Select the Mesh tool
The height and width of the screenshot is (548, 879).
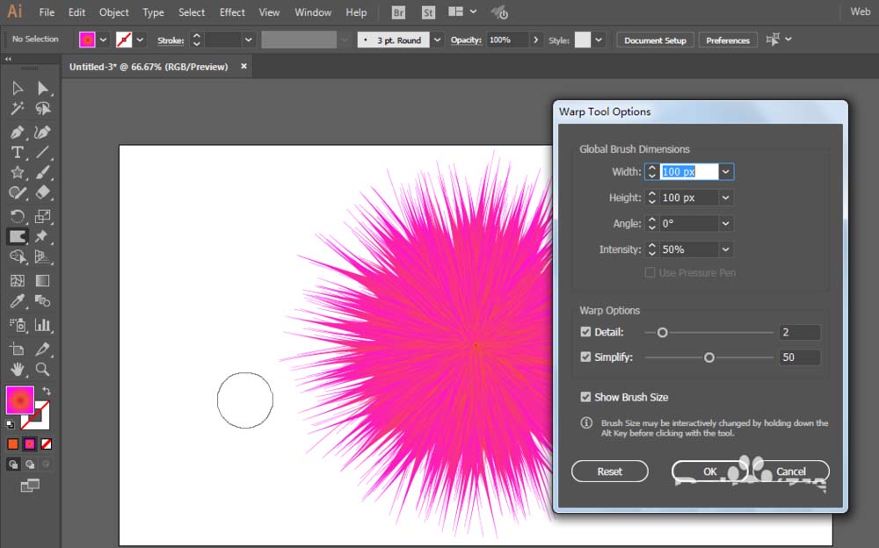pos(18,281)
